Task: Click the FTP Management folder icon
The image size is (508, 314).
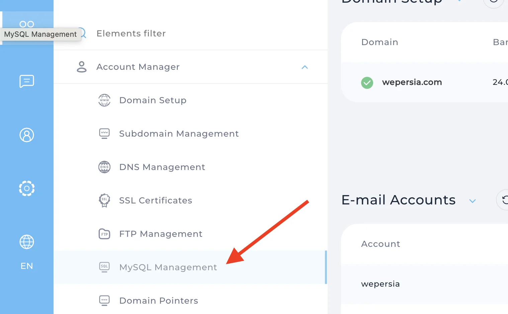Action: (x=104, y=234)
